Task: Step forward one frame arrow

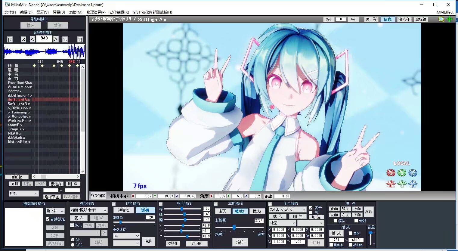Action: 56,39
